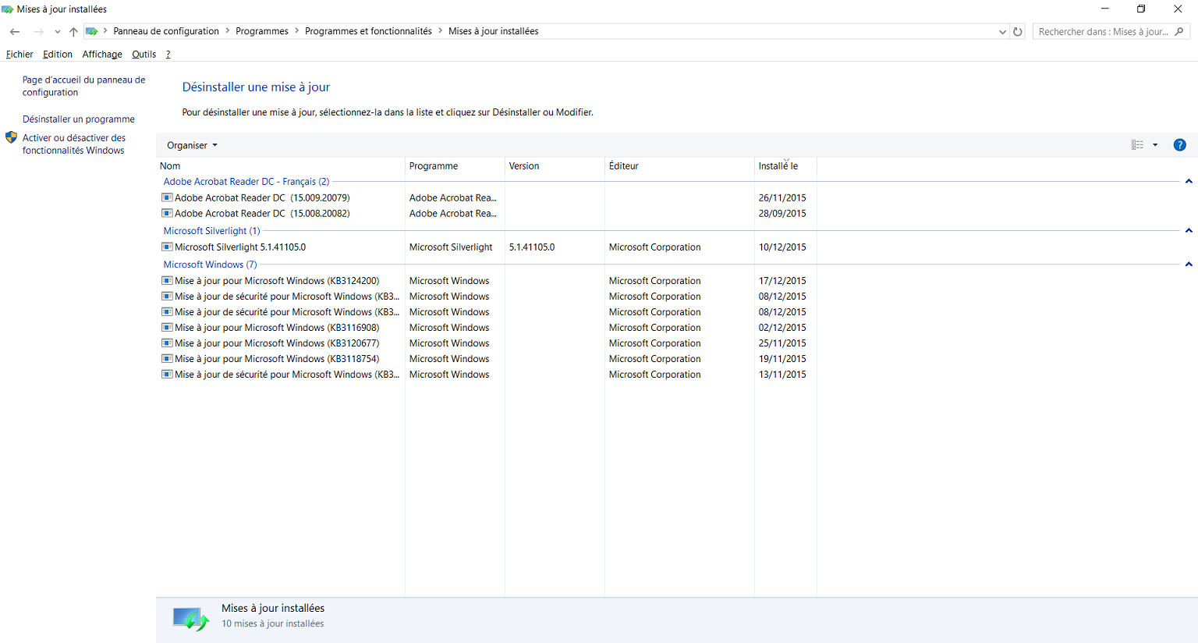
Task: Select 'Adobe Acrobat Reader DC (15.009.20079)' entry
Action: tap(262, 198)
